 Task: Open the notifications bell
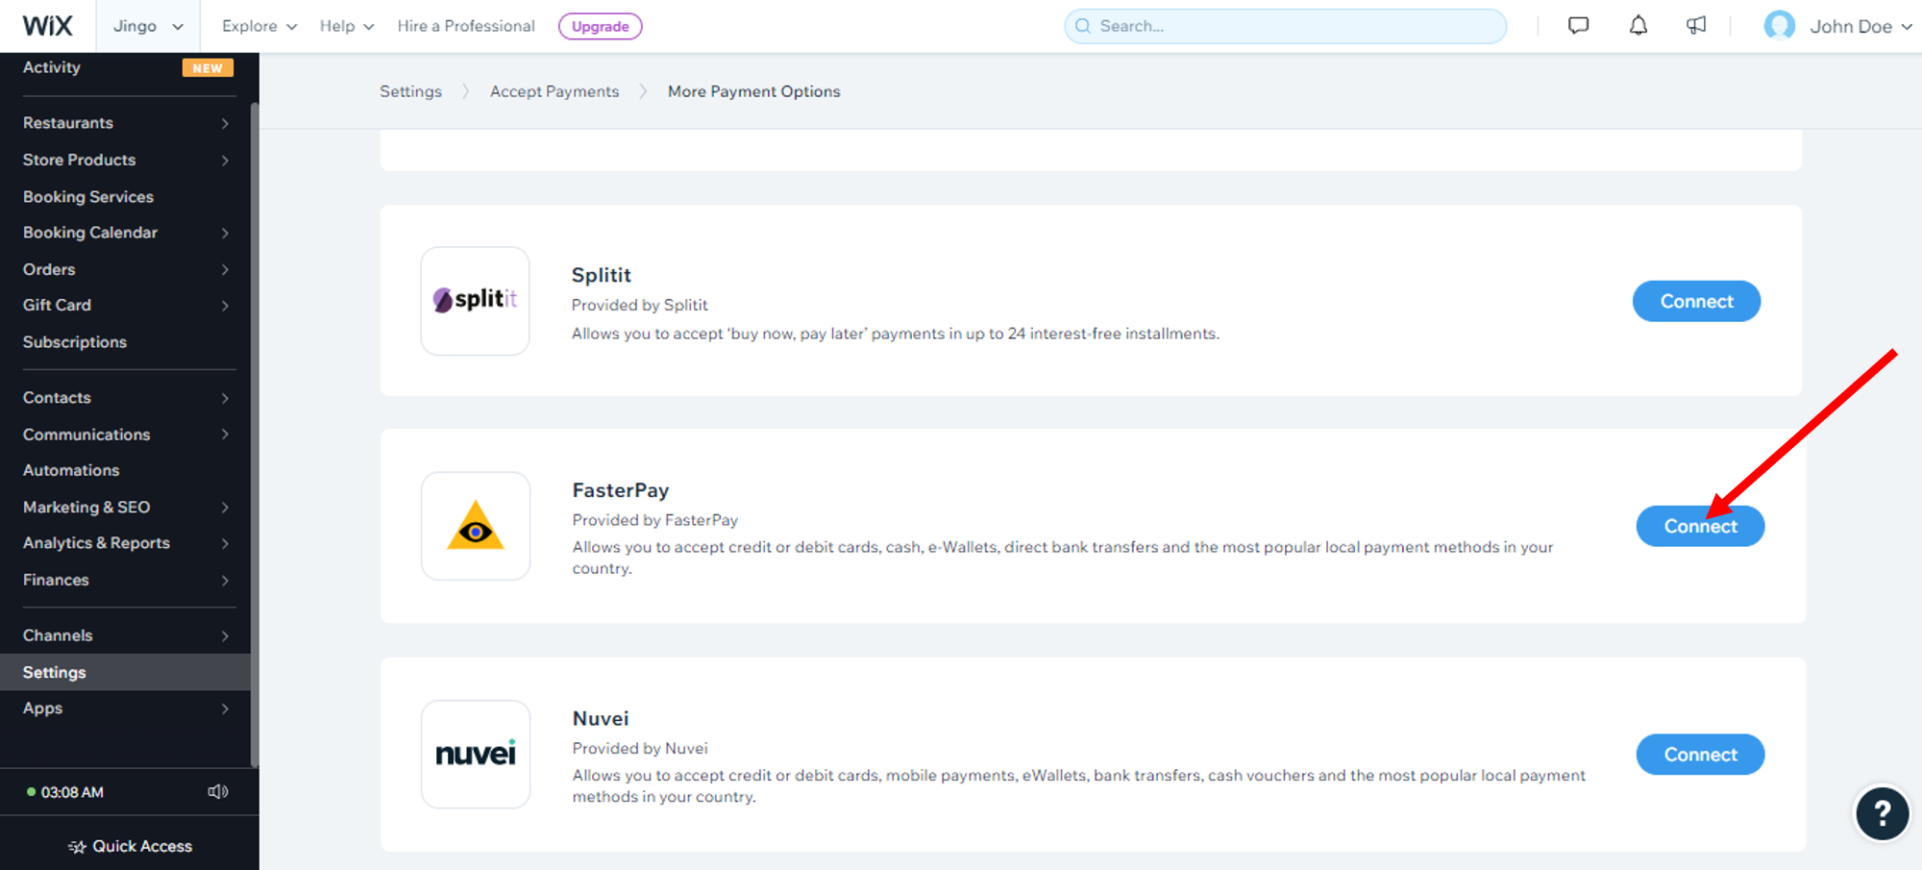click(1639, 26)
